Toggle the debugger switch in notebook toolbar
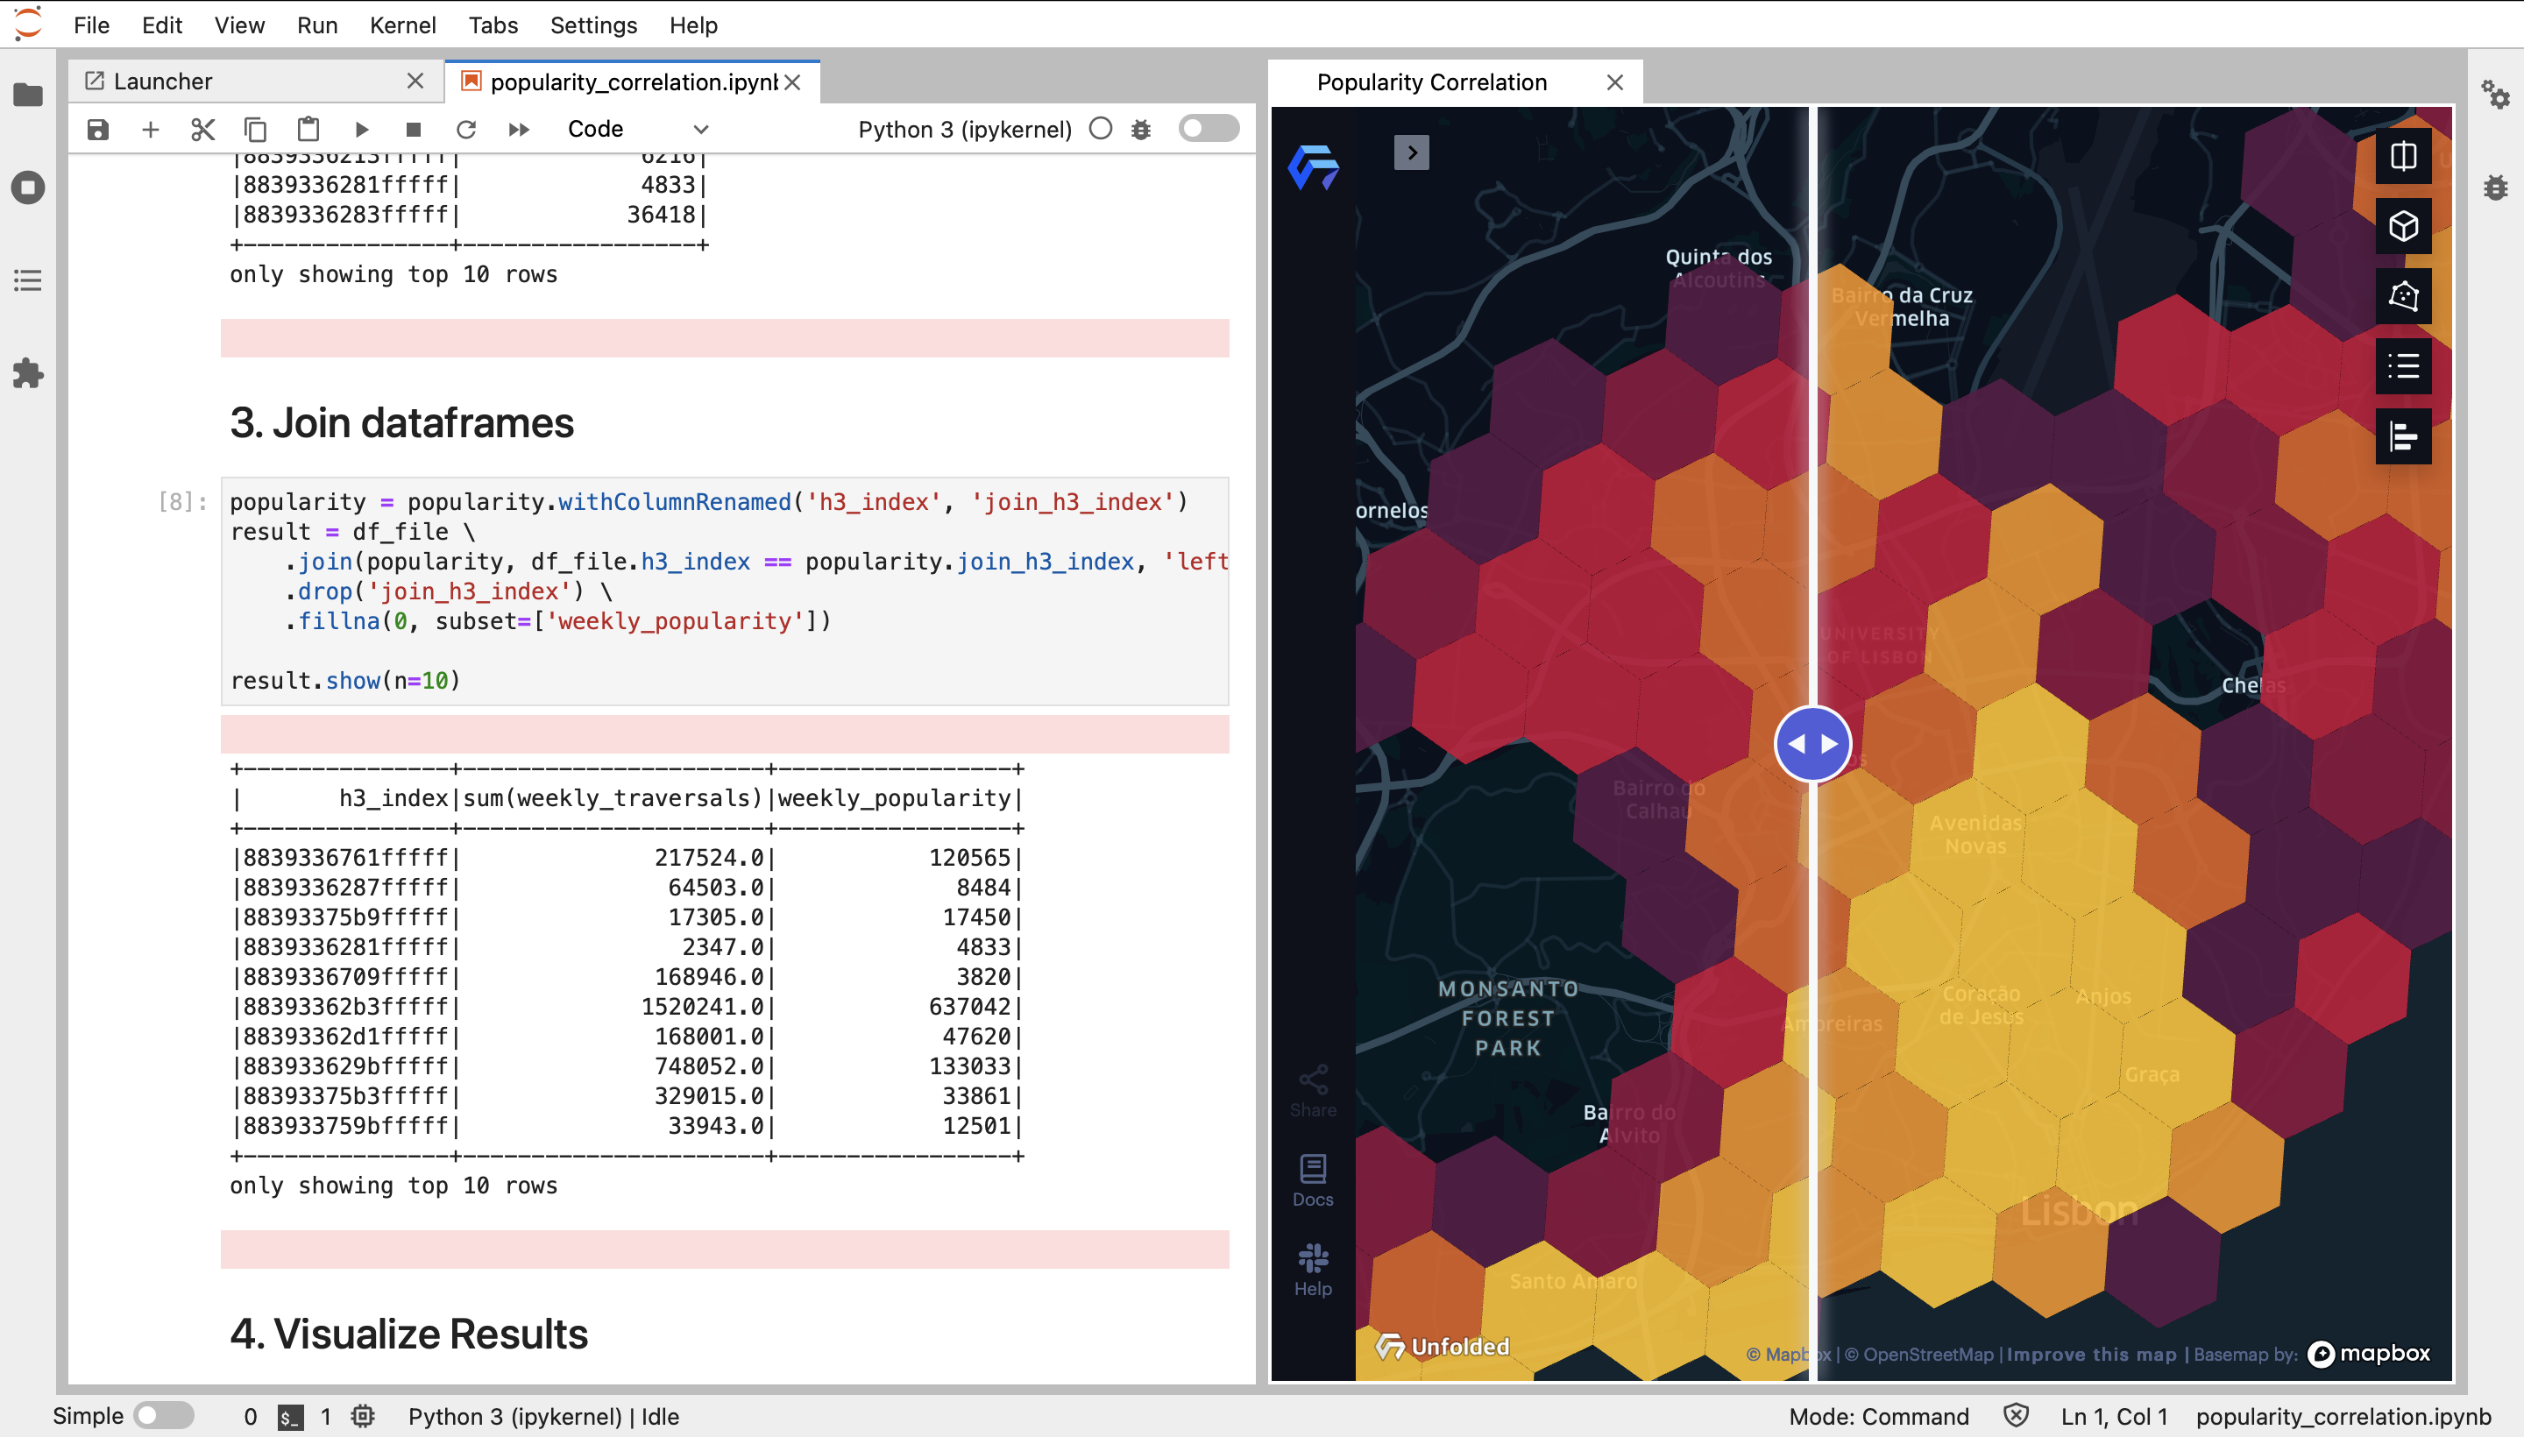The width and height of the screenshot is (2524, 1437). click(x=1209, y=128)
